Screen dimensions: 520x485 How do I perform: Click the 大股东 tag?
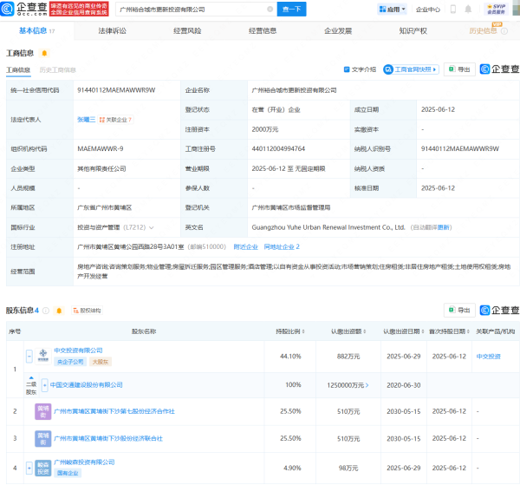tap(101, 362)
